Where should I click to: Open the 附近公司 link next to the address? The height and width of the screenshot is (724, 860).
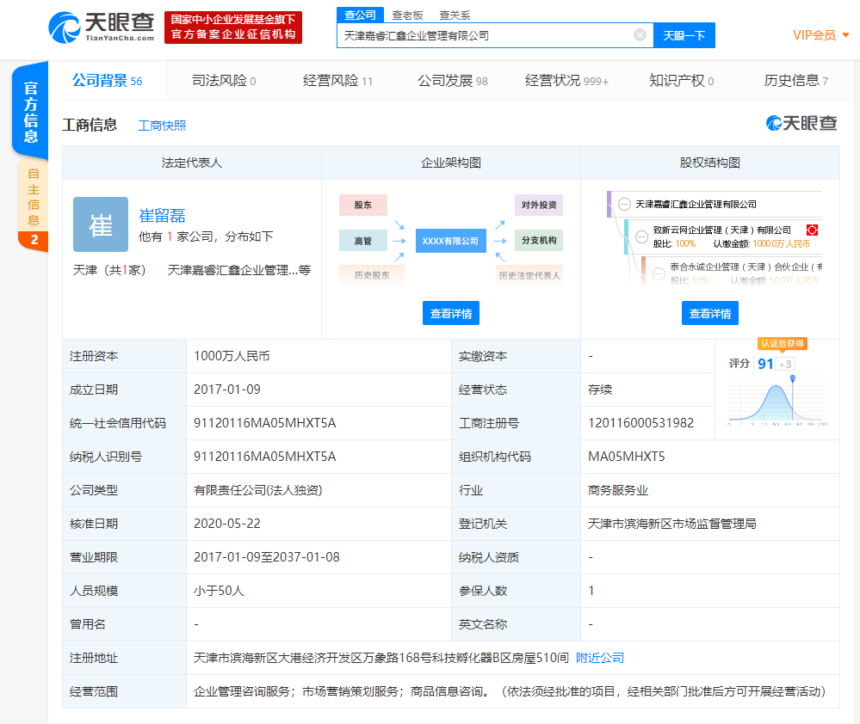point(599,657)
